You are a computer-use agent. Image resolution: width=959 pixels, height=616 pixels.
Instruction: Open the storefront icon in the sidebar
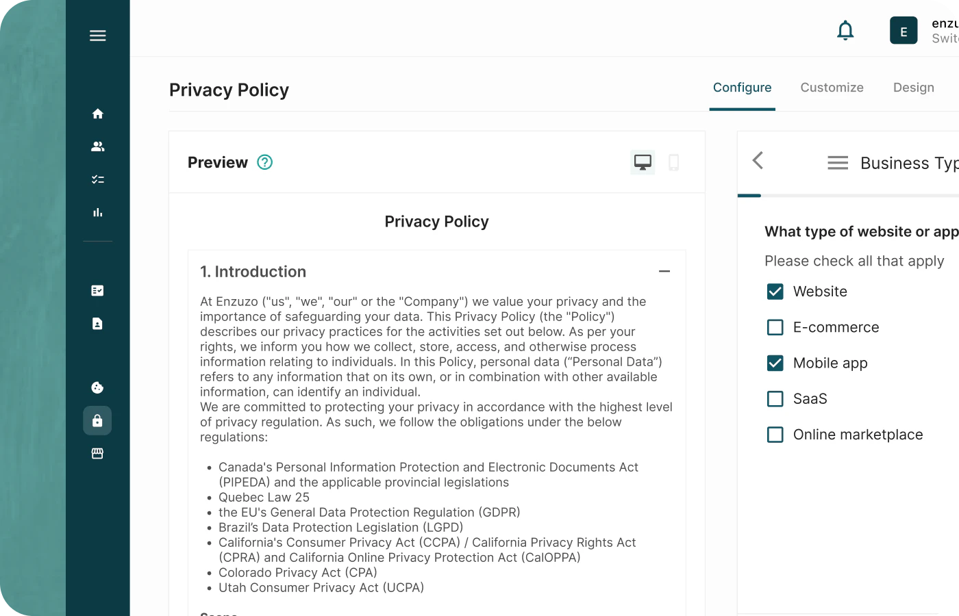coord(97,453)
